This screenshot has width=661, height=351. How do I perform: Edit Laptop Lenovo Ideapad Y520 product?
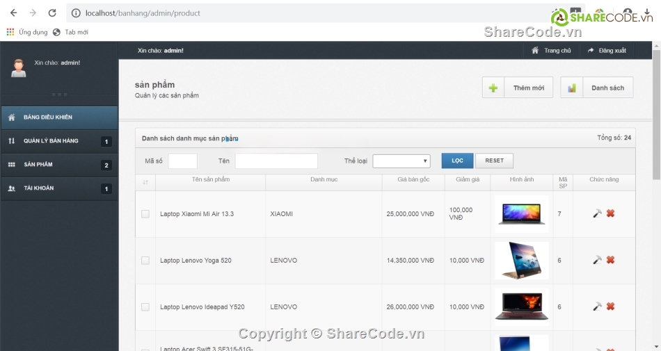point(598,307)
